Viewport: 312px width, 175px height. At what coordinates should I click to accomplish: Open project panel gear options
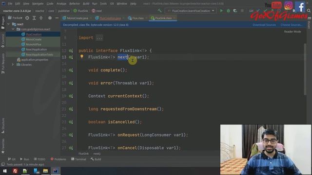point(50,18)
